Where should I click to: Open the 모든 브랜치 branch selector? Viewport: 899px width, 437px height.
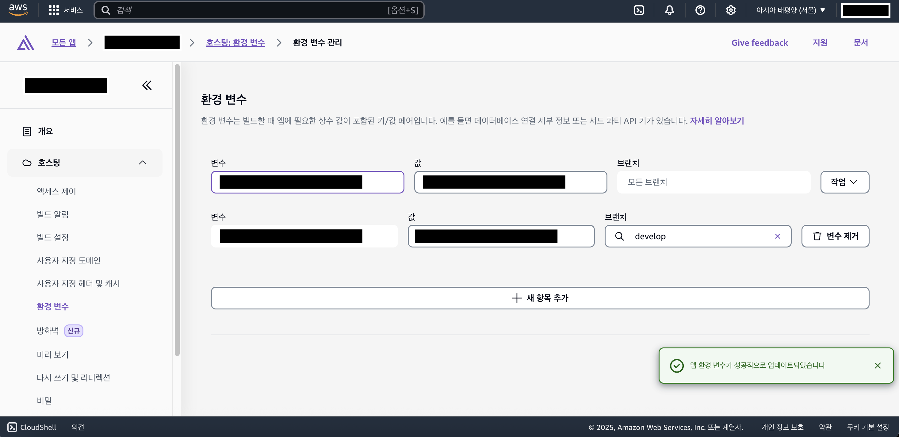pyautogui.click(x=713, y=182)
